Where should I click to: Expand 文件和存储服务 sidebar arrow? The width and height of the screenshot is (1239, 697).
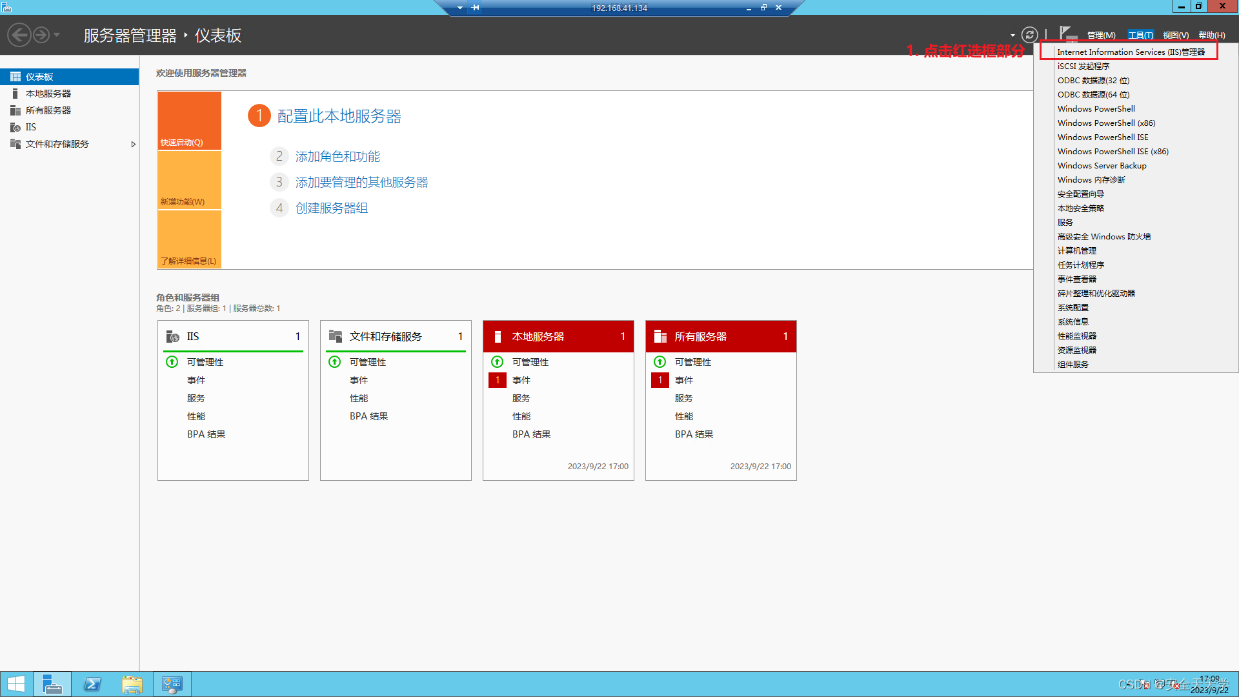click(133, 144)
